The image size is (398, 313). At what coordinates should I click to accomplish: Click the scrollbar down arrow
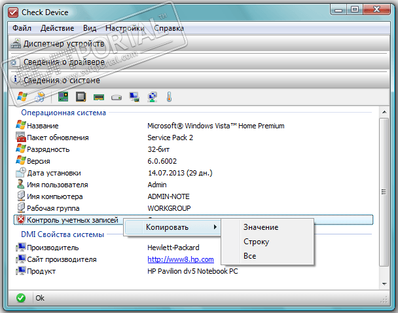pos(384,284)
